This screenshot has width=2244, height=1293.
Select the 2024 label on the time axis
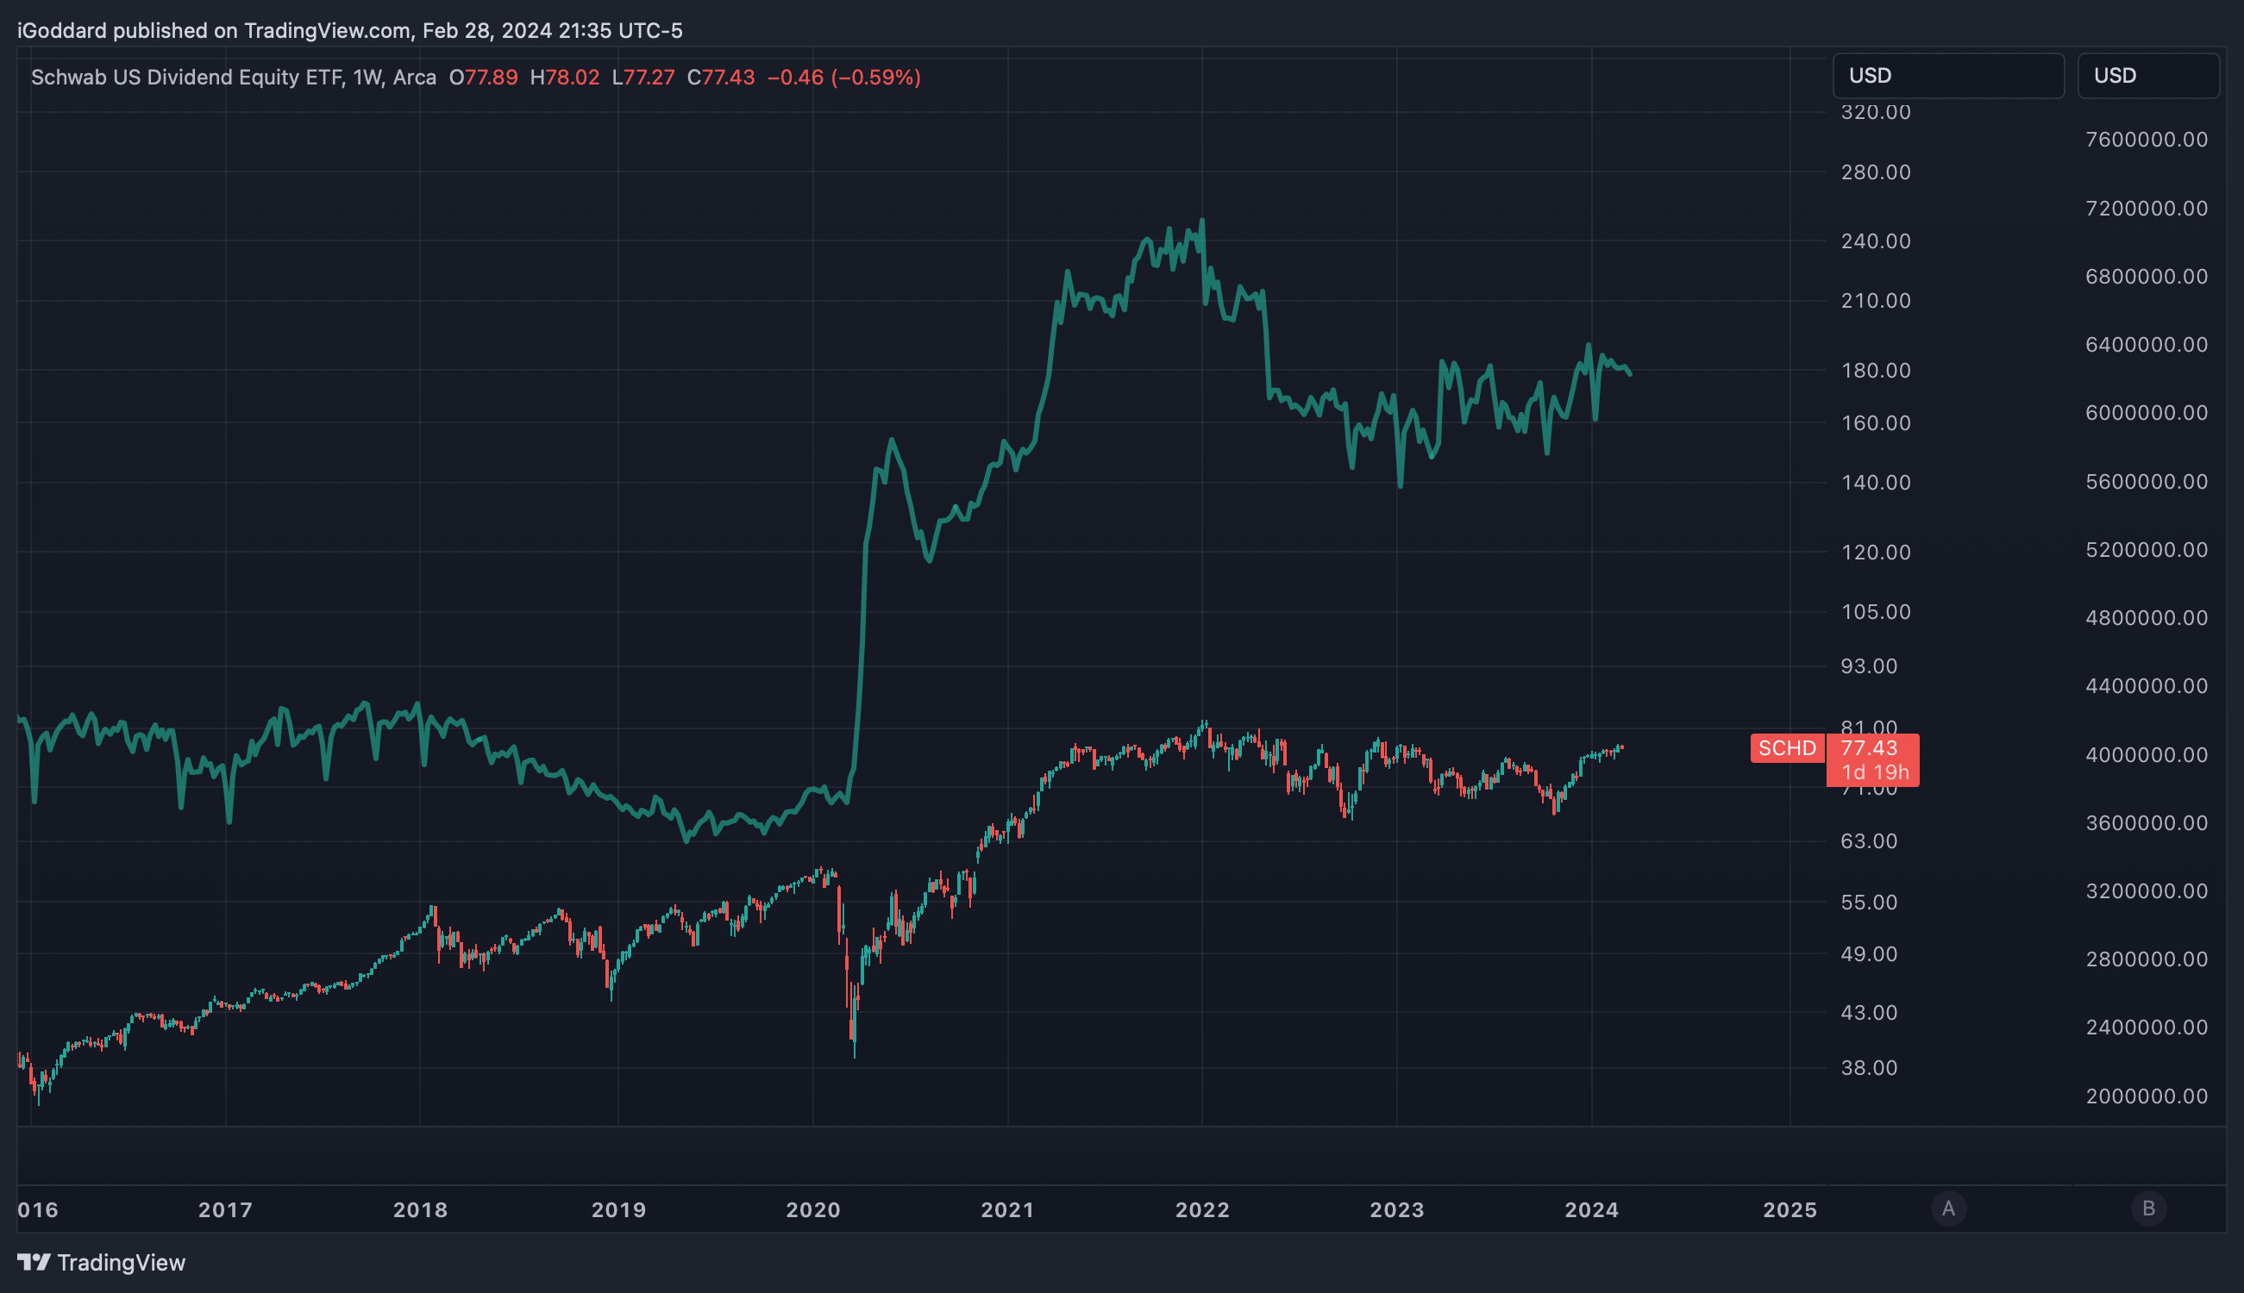pos(1591,1209)
